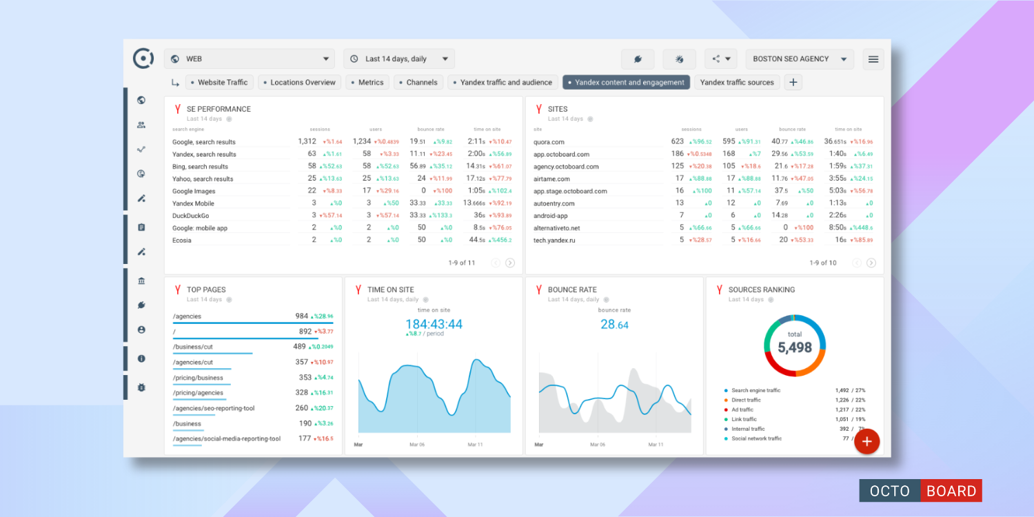This screenshot has height=517, width=1034.
Task: Expand the share options dropdown
Action: pyautogui.click(x=721, y=59)
